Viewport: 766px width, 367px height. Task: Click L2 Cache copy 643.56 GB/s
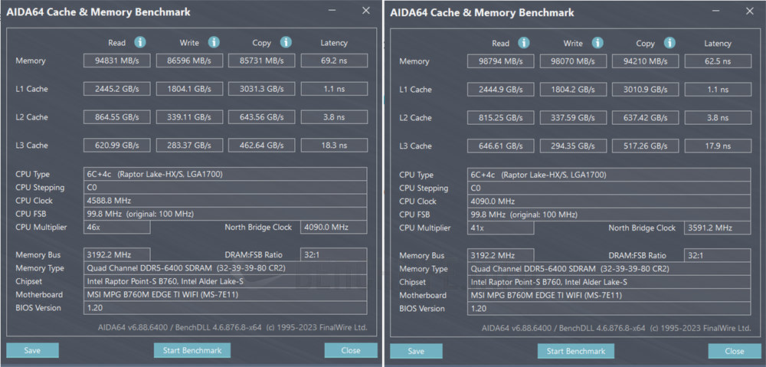coord(262,117)
